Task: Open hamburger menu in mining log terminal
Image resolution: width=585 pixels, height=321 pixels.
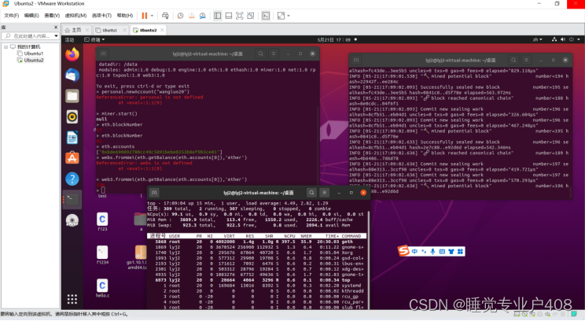Action: (527, 60)
